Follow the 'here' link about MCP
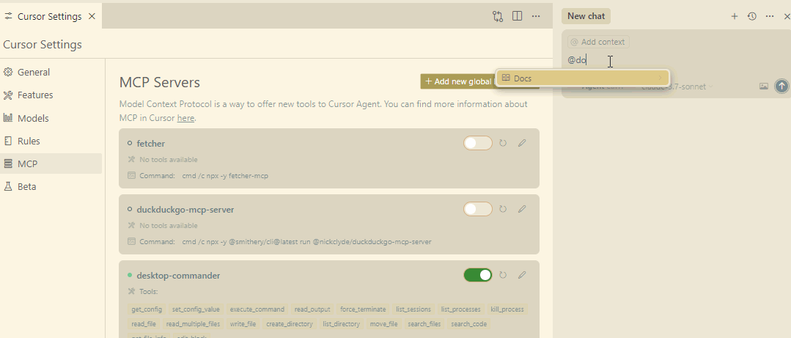 coord(185,119)
